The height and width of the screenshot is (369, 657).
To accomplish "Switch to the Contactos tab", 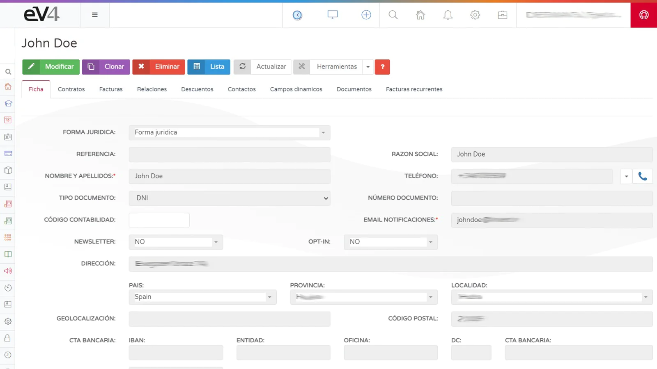I will point(242,89).
